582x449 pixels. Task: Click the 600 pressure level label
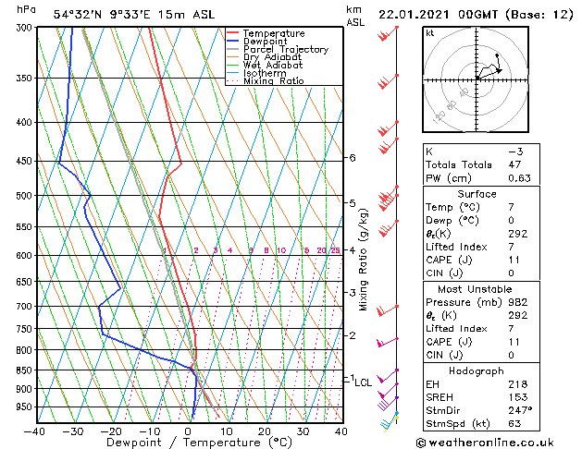pyautogui.click(x=26, y=256)
